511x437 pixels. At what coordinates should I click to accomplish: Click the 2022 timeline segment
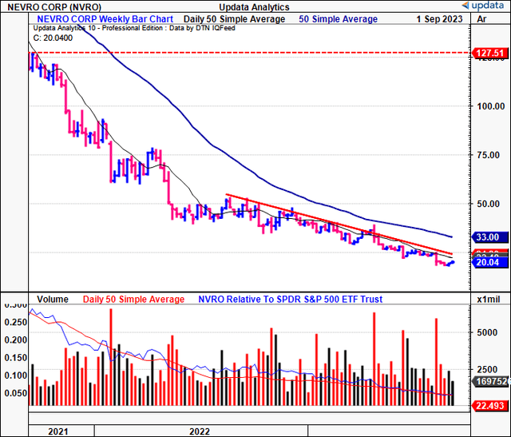tap(201, 431)
